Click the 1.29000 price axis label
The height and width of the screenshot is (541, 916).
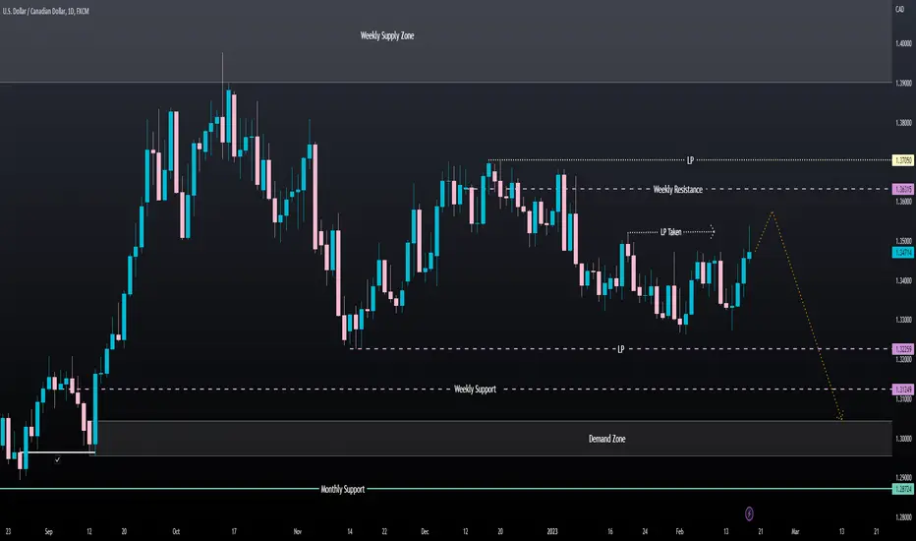pyautogui.click(x=904, y=478)
